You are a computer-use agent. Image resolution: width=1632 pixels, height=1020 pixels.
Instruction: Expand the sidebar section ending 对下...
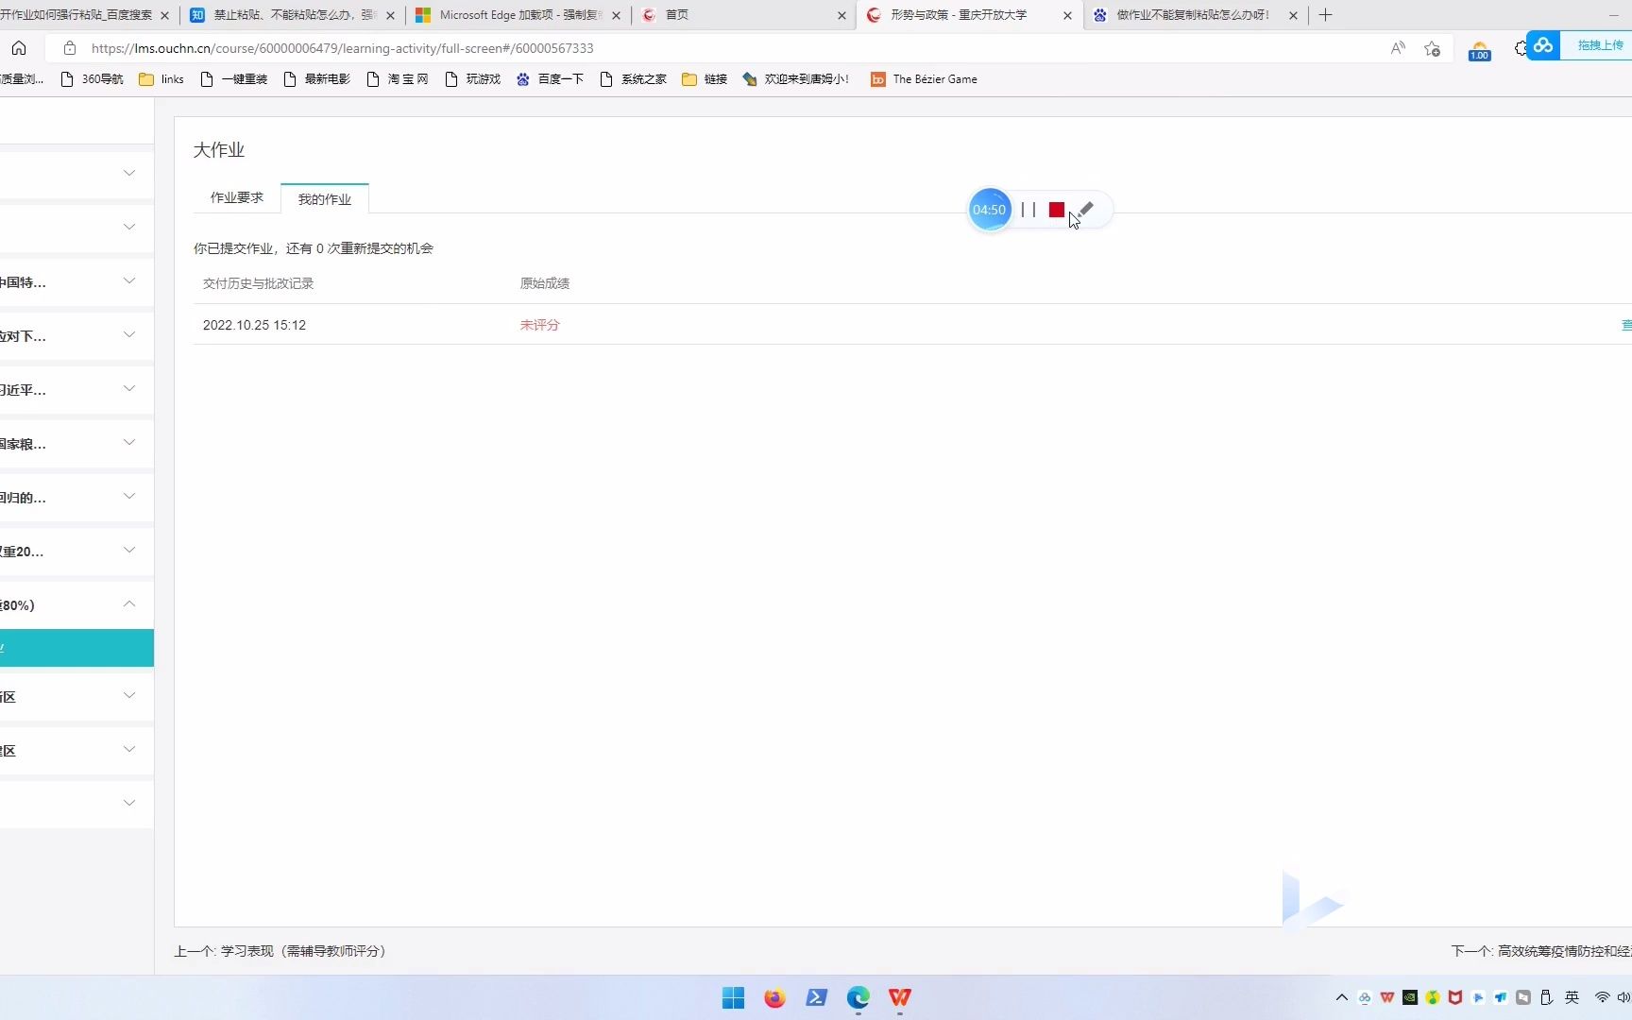point(129,334)
